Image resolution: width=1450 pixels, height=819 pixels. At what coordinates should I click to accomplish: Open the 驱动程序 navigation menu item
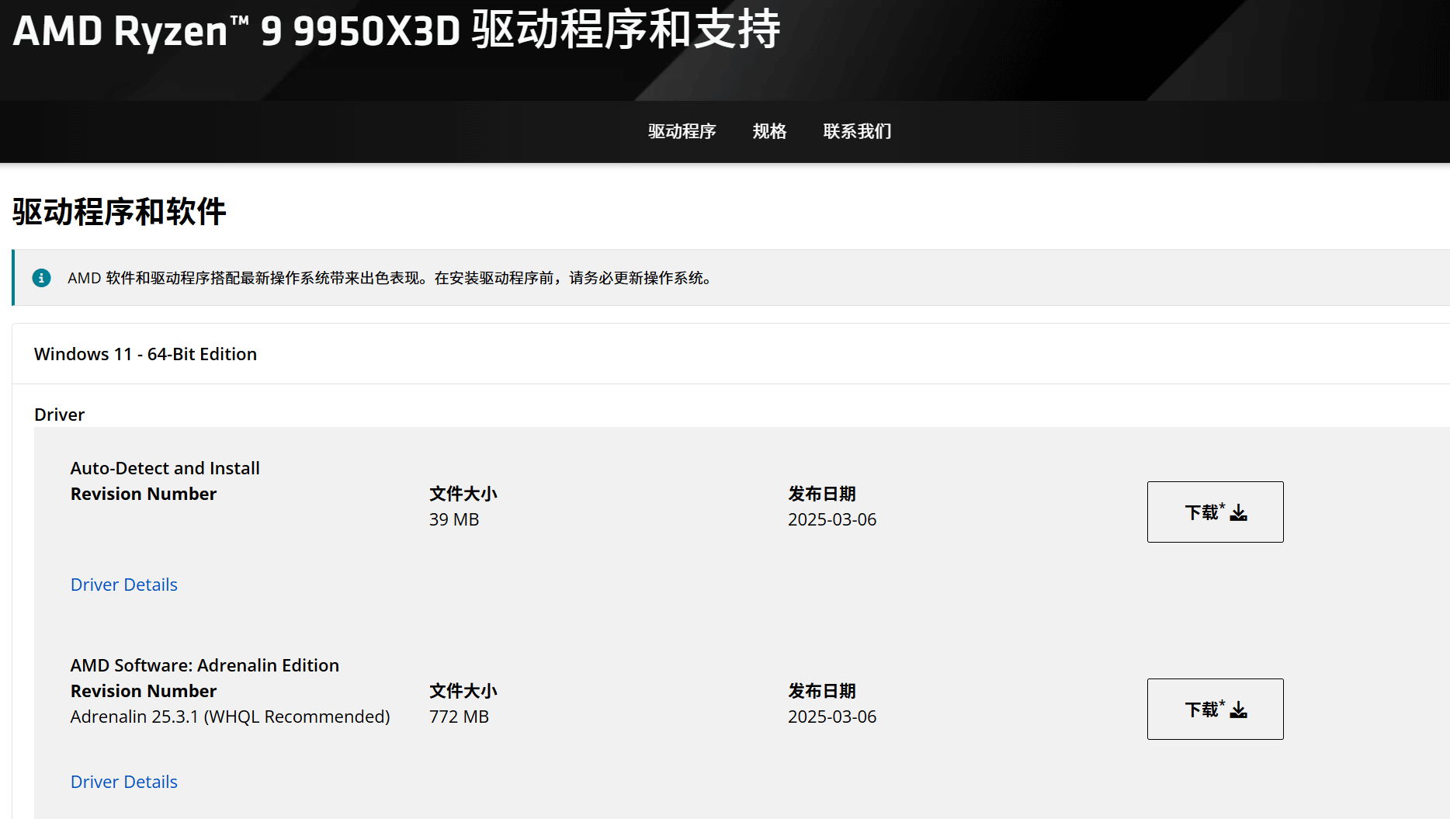coord(681,131)
